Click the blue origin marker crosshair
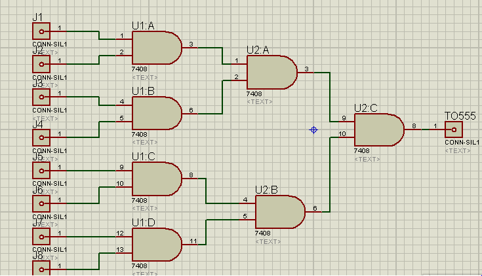Viewport: 482px width, 276px height. [x=313, y=130]
